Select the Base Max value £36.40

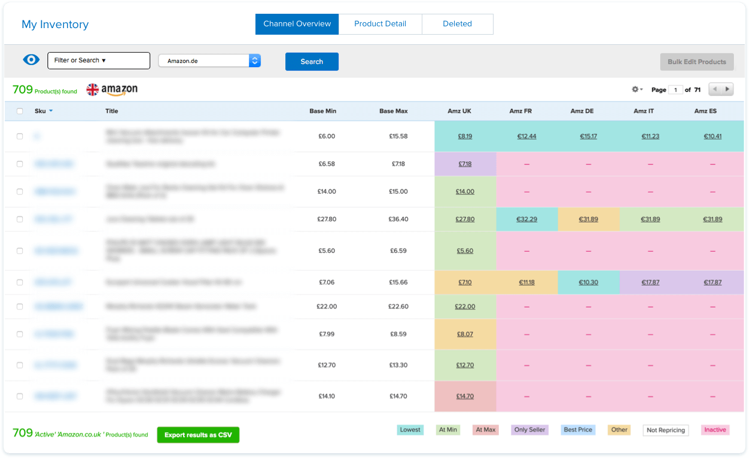pyautogui.click(x=398, y=219)
